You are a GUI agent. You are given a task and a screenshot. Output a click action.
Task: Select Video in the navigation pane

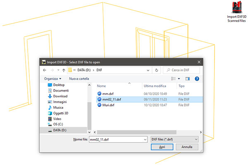click(57, 119)
